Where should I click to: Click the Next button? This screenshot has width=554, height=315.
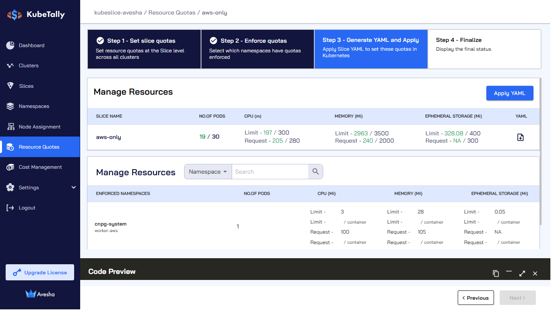pos(518,298)
